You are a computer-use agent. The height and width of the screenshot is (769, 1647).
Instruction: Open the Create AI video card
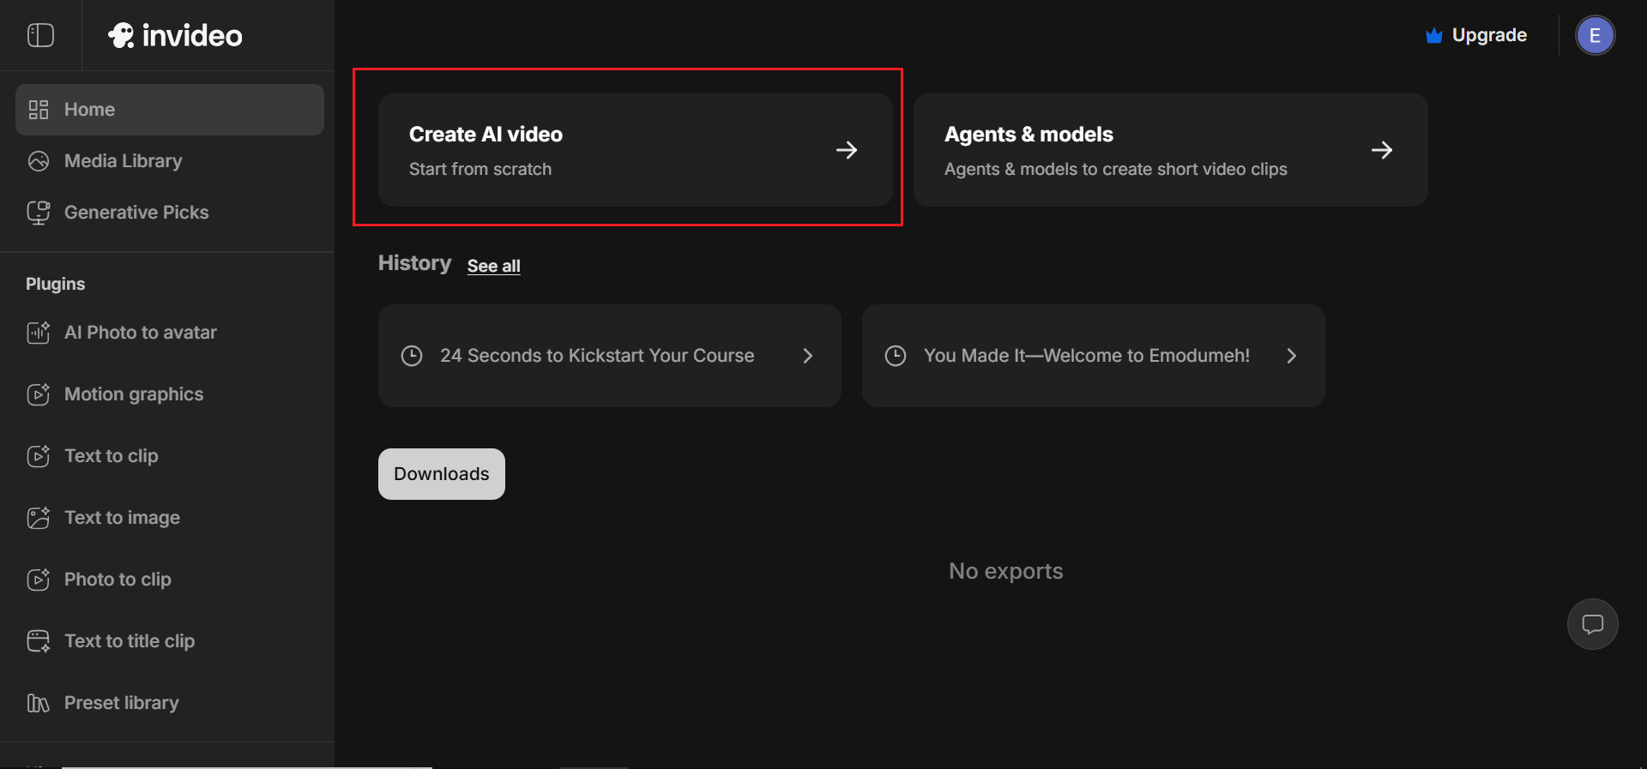(635, 150)
